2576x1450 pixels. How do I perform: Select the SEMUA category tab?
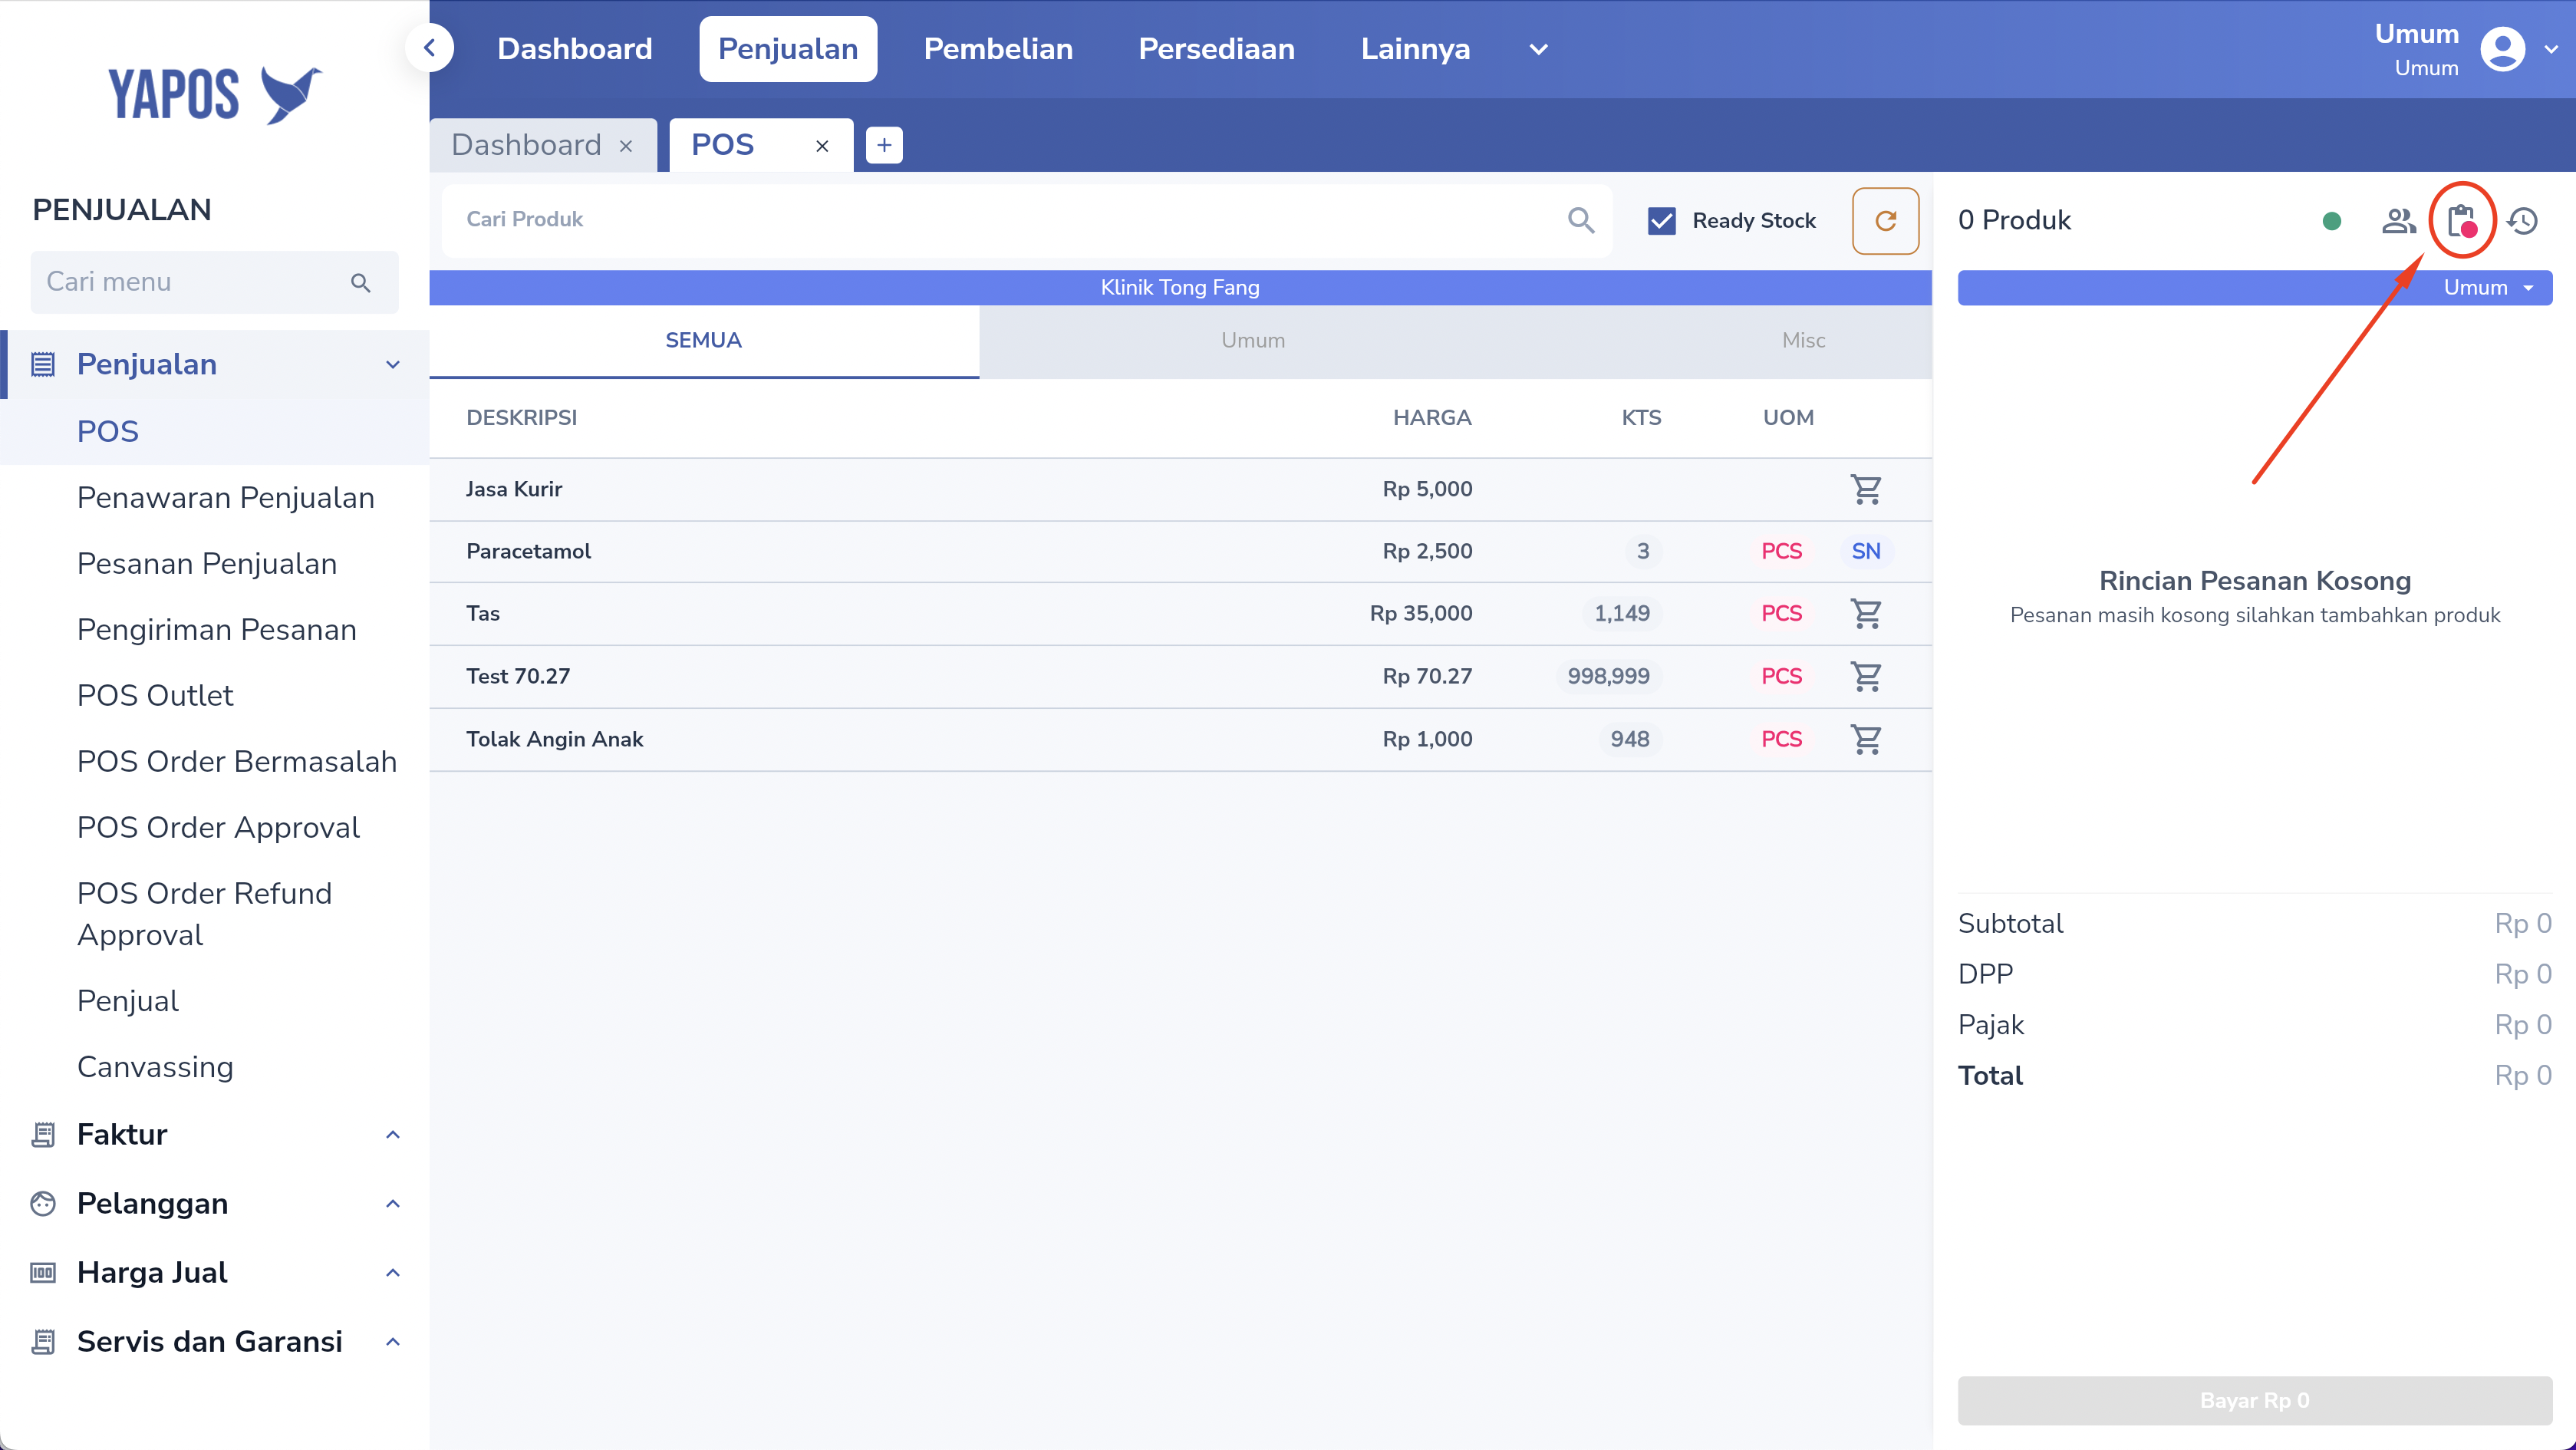[704, 340]
